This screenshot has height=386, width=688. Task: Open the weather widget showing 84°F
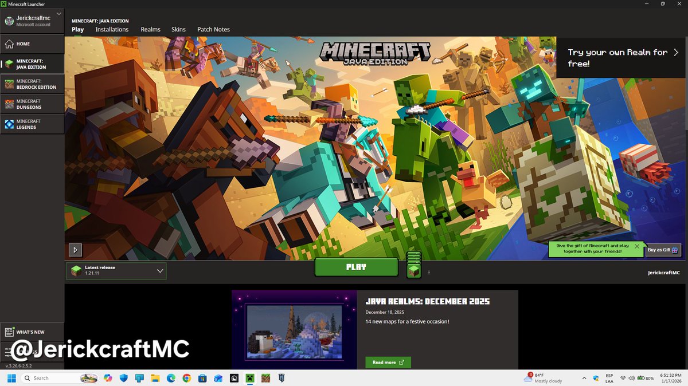click(x=543, y=378)
